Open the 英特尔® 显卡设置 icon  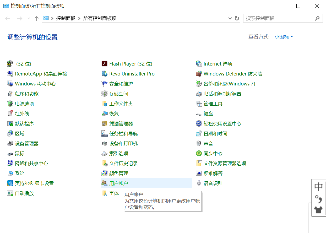pyautogui.click(x=10, y=183)
